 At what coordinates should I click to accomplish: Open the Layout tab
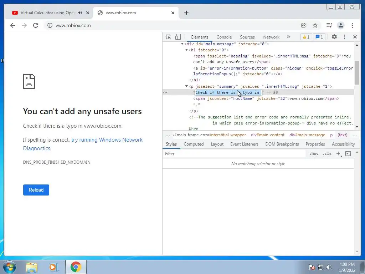[x=217, y=144]
